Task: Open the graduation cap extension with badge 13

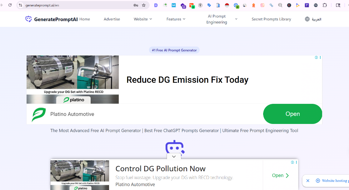Action: coord(183,5)
